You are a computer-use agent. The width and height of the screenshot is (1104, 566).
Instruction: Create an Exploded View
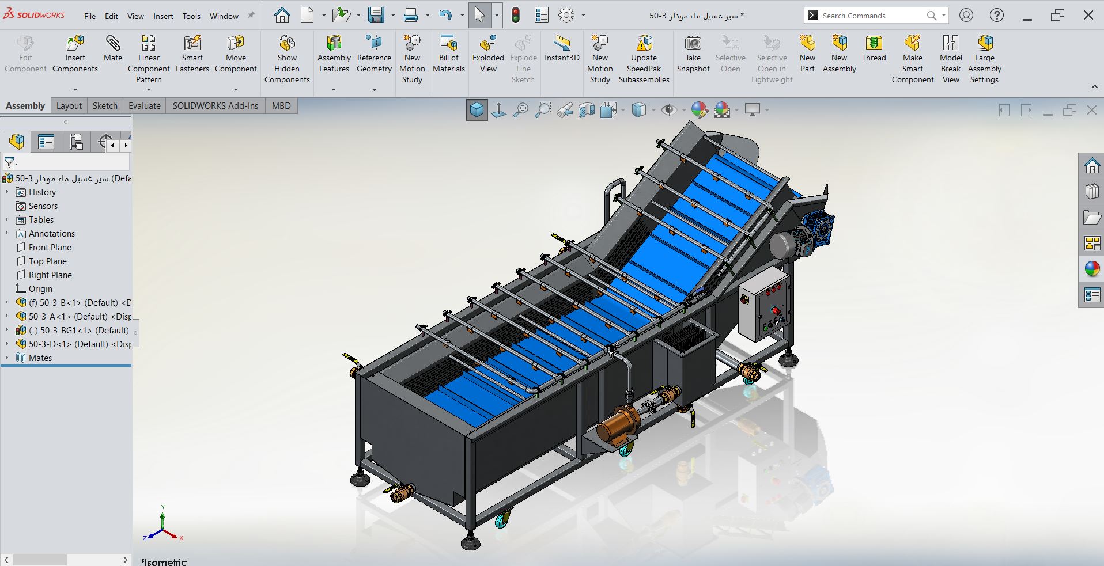488,54
